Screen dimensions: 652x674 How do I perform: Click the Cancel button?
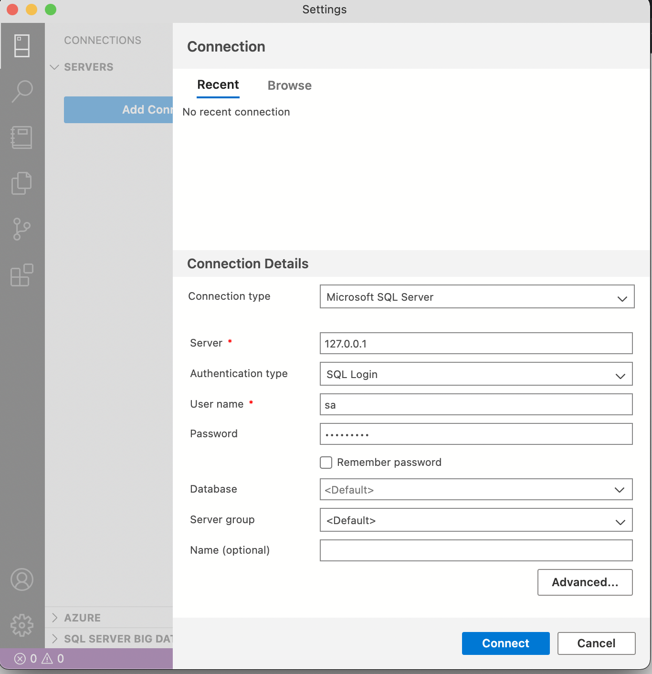tap(597, 643)
